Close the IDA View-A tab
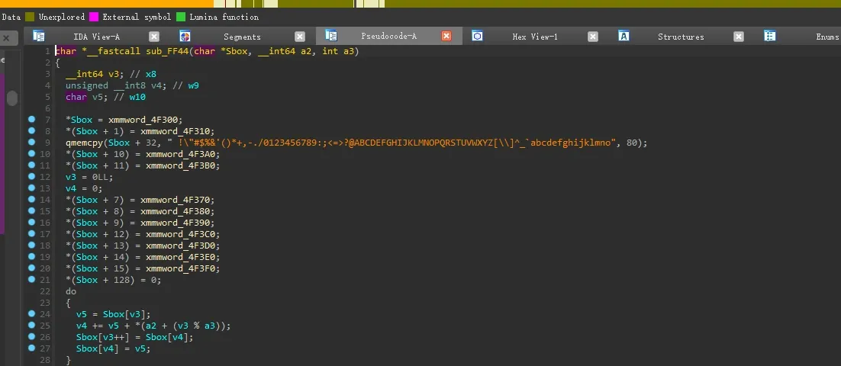The width and height of the screenshot is (841, 366). click(x=154, y=37)
